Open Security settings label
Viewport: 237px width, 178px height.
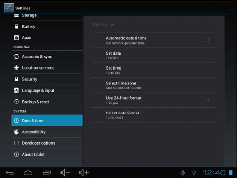click(29, 79)
